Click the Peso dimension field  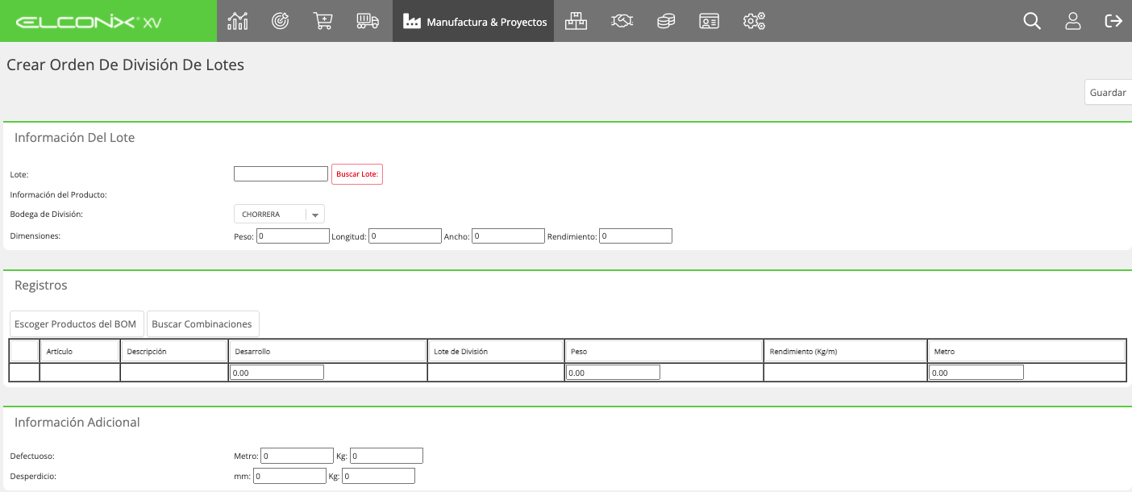click(293, 236)
